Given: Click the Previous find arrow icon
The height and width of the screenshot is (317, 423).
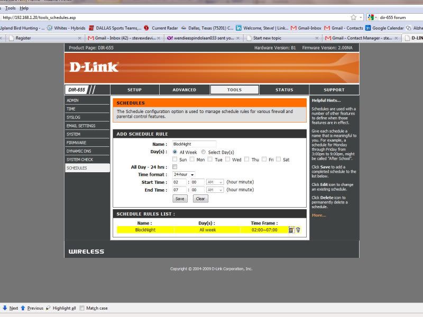Looking at the screenshot, I should tap(23, 308).
